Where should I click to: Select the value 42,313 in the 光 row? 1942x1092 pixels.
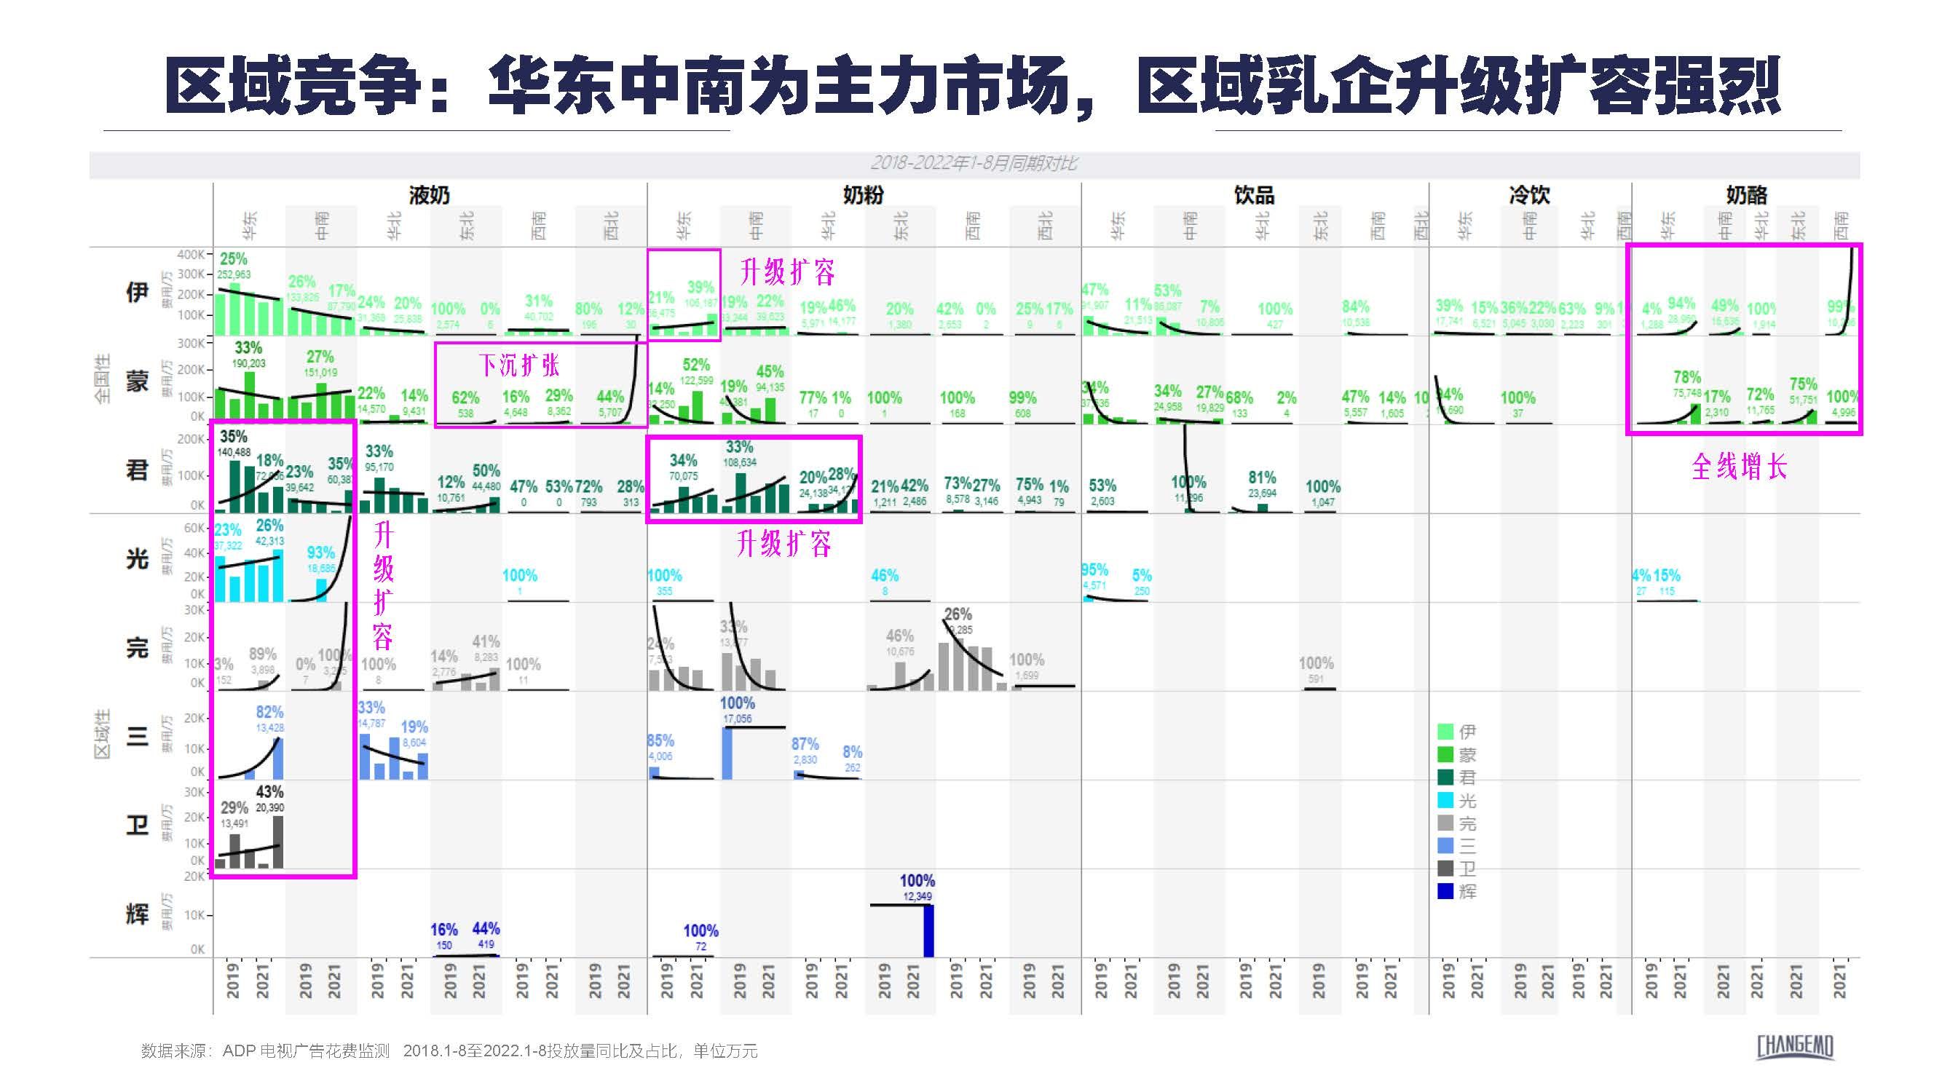(270, 541)
